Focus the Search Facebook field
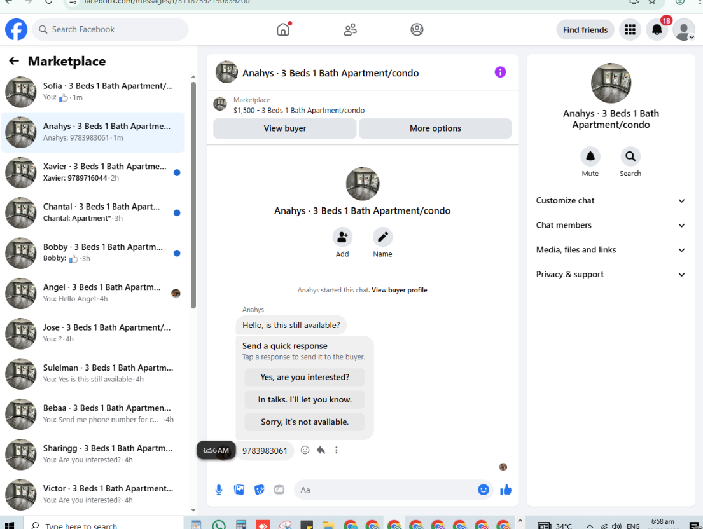703x529 pixels. click(x=110, y=29)
